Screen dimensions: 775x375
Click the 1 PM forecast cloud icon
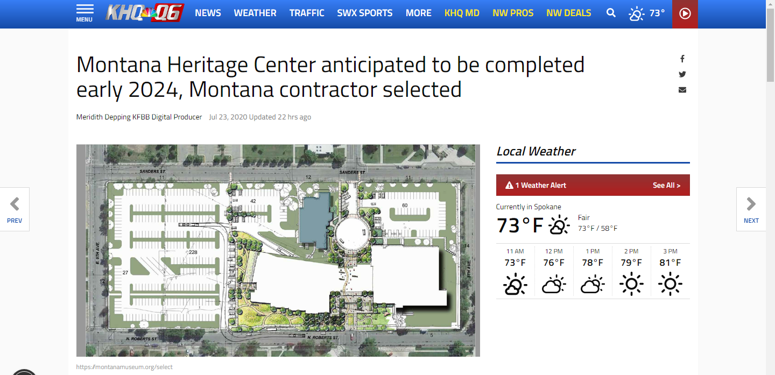point(593,284)
